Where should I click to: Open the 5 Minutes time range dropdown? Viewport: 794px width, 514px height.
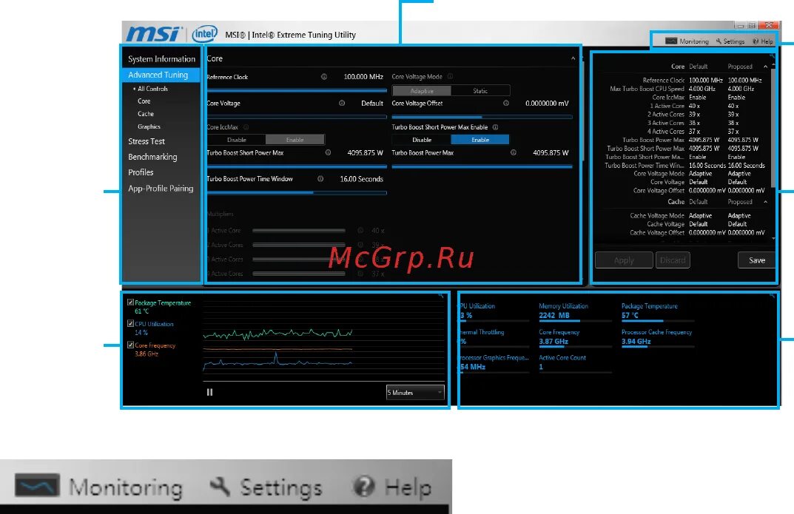(415, 393)
